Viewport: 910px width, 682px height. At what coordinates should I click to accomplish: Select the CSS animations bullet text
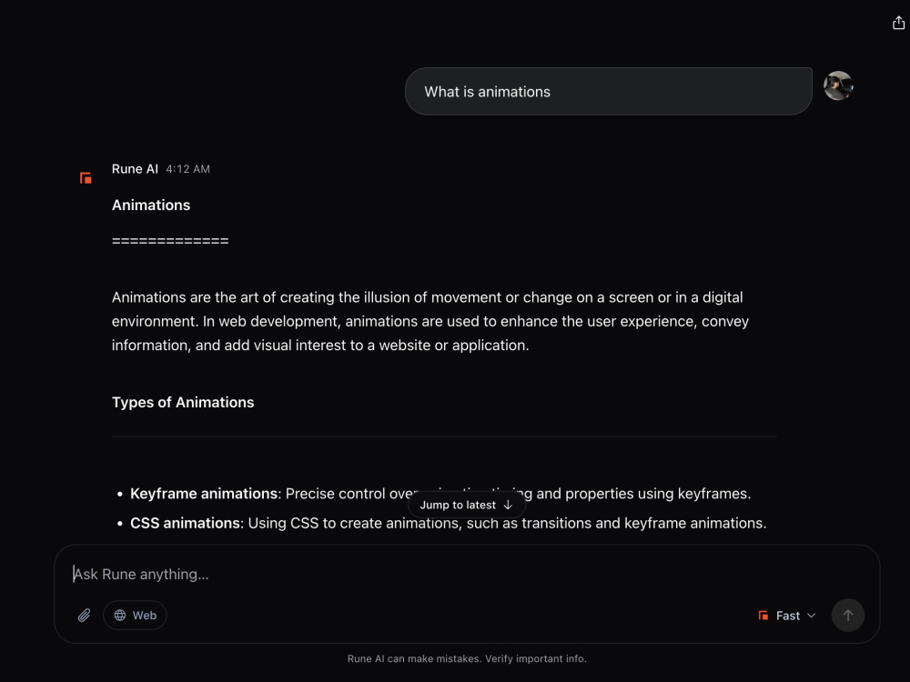tap(448, 523)
